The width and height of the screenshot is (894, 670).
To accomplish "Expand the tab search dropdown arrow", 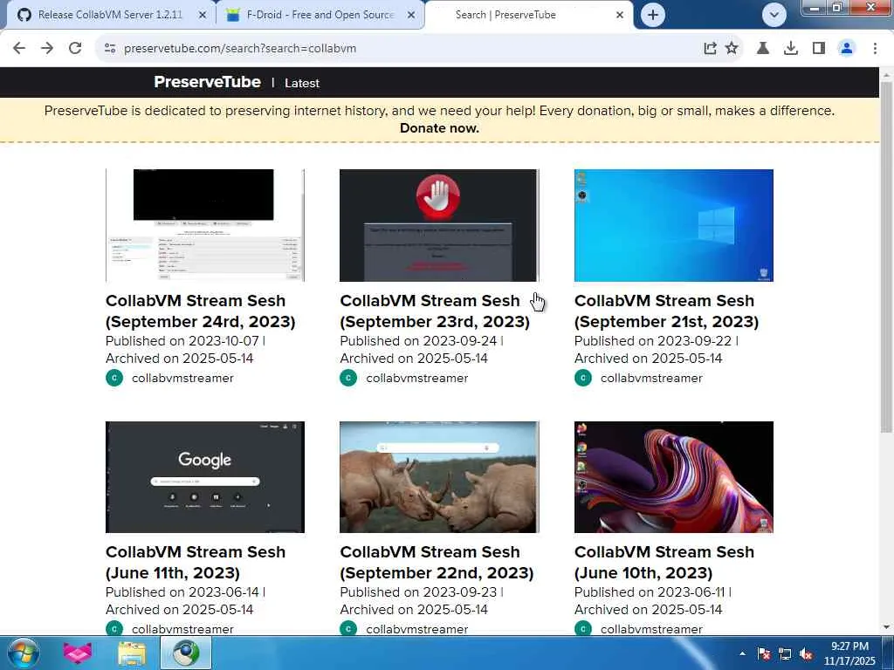I will [774, 15].
